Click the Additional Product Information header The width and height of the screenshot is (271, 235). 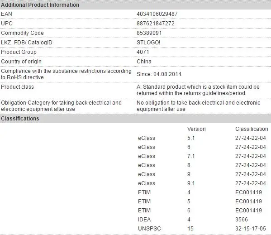point(40,5)
